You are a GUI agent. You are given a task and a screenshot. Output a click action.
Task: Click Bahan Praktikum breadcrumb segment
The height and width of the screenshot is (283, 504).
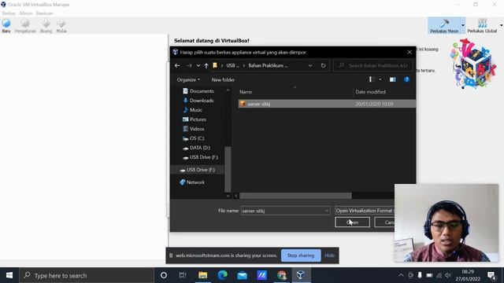pyautogui.click(x=268, y=65)
